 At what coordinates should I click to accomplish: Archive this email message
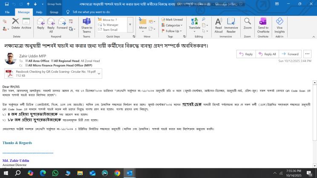point(26,23)
